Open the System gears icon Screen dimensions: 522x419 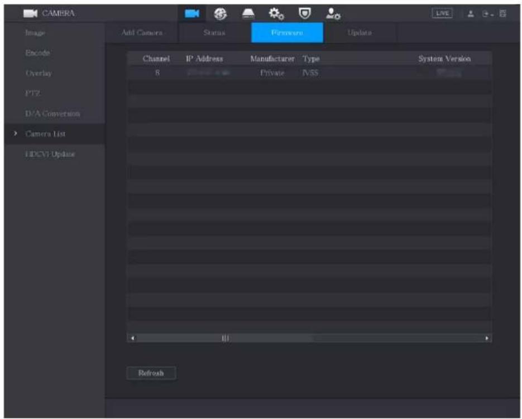coord(276,13)
